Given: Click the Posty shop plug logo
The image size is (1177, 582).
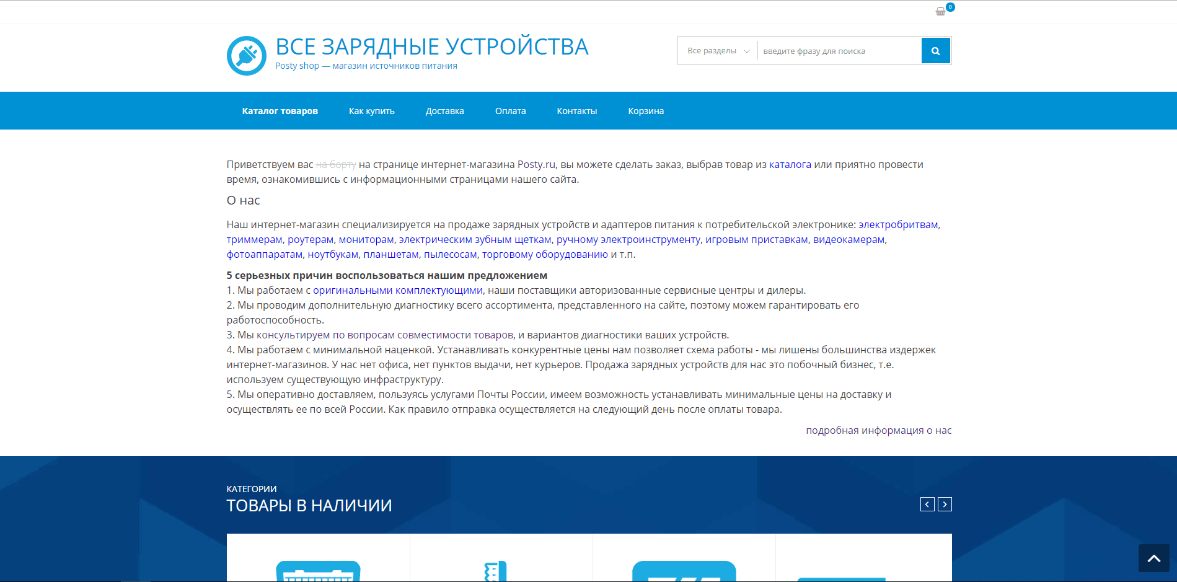Looking at the screenshot, I should [x=246, y=56].
